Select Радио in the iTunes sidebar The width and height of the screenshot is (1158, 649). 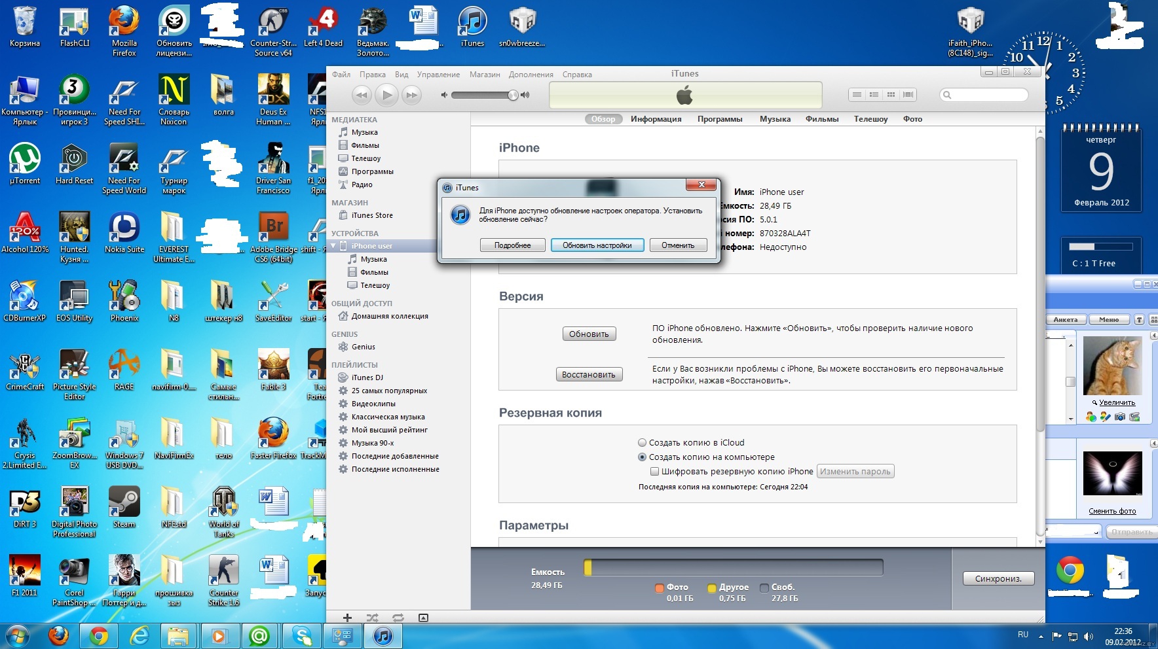362,184
